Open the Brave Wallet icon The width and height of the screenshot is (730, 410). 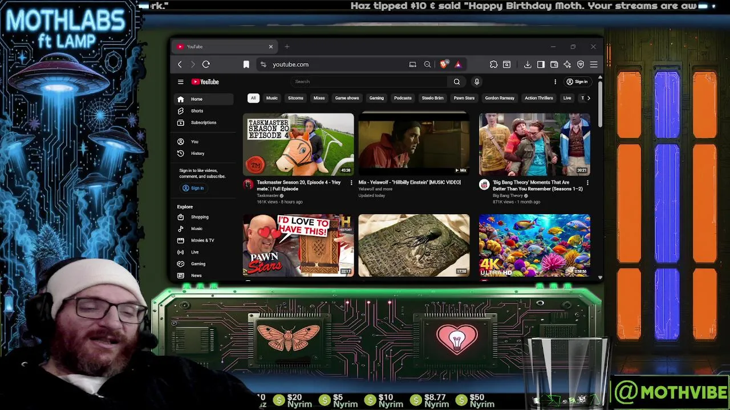tap(554, 64)
